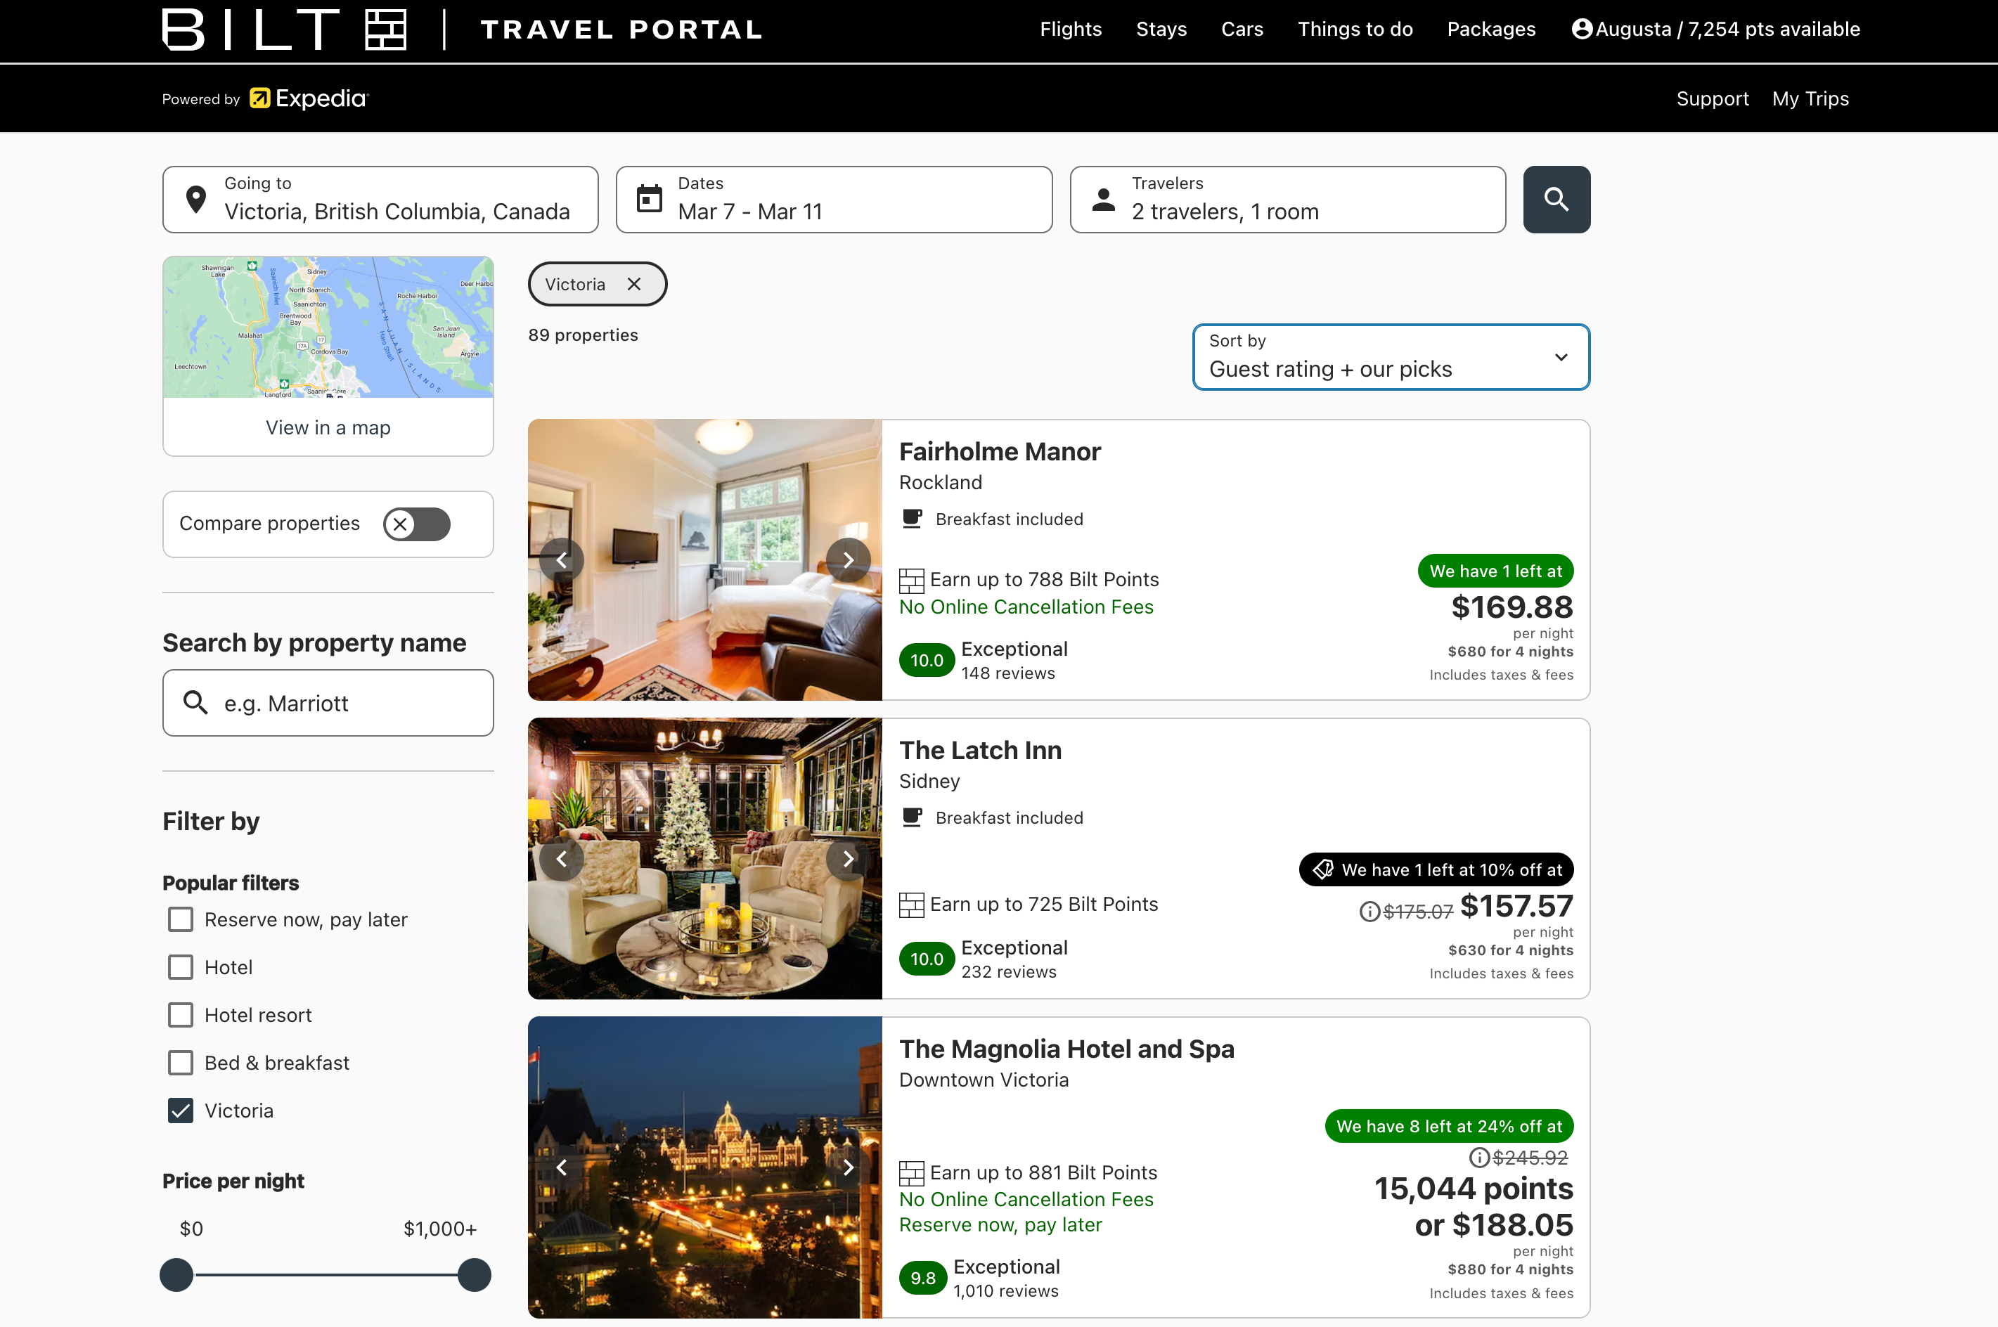This screenshot has height=1327, width=1998.
Task: Show next photo of Fairholme Manor
Action: coord(848,559)
